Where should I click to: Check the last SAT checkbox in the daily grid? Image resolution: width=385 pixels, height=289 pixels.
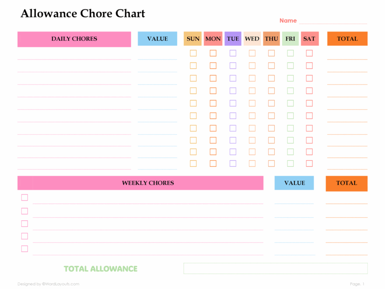309,163
